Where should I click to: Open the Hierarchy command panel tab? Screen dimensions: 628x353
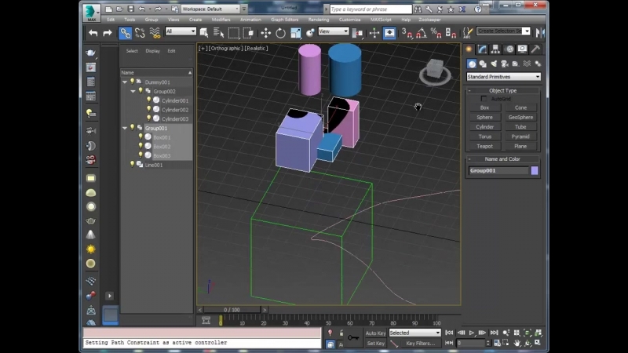pyautogui.click(x=495, y=49)
